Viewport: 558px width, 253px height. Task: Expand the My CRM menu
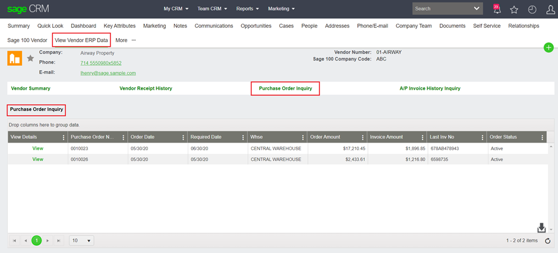click(176, 9)
